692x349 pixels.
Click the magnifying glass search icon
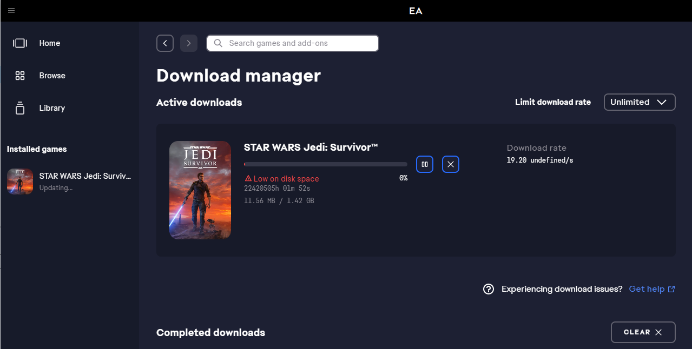click(x=219, y=43)
